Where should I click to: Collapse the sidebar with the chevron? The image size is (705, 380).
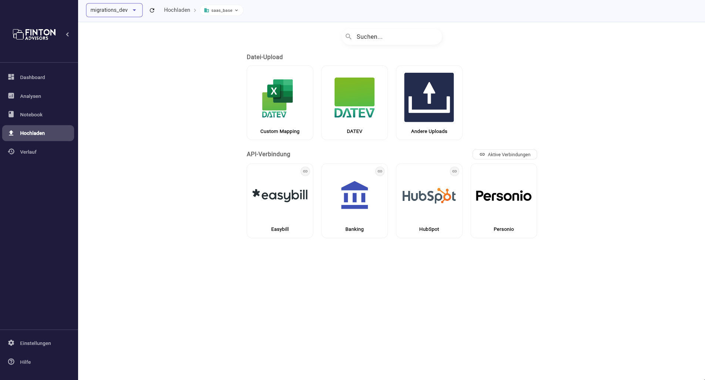[67, 34]
